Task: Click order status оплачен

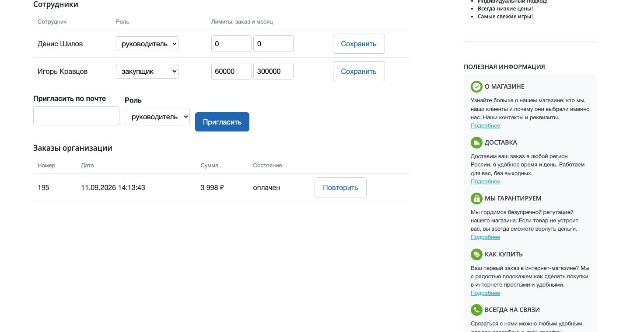Action: 266,187
